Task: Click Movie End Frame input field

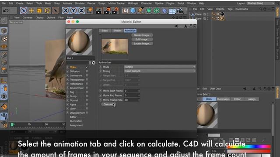Action: click(132, 96)
